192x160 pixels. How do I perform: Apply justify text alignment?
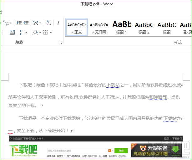[5, 33]
